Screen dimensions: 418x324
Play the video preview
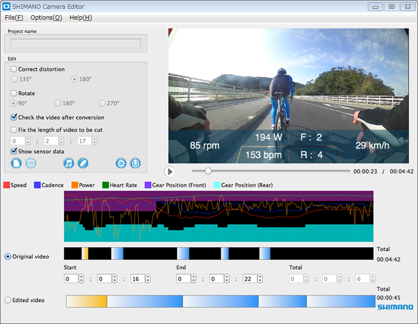click(x=169, y=171)
